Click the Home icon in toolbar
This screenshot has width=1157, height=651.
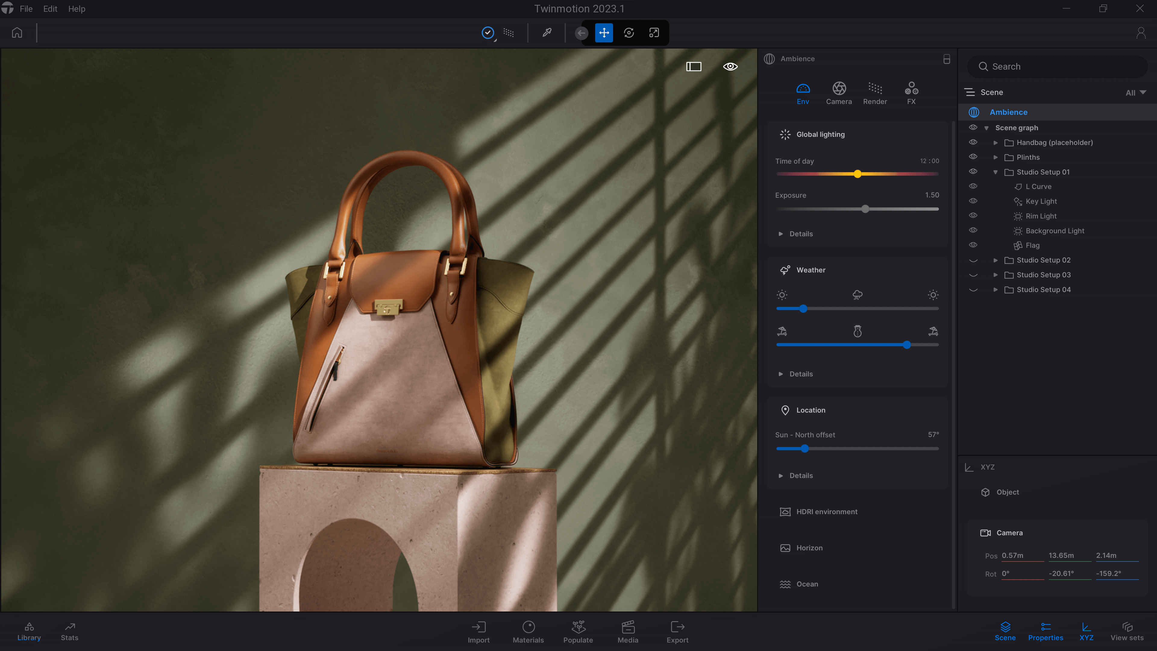tap(17, 32)
